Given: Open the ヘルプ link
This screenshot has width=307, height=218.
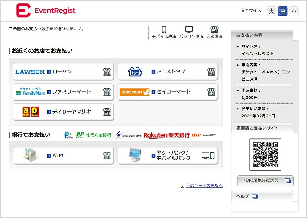Looking at the screenshot, I should point(242,196).
